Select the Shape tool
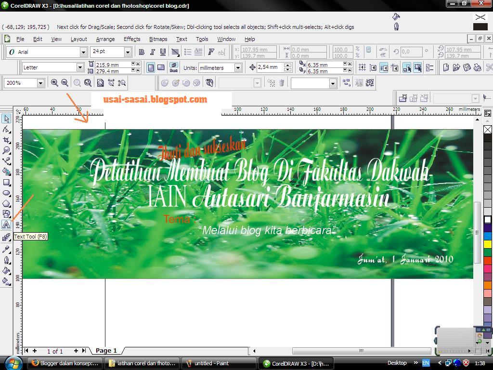This screenshot has height=370, width=493. coord(7,129)
